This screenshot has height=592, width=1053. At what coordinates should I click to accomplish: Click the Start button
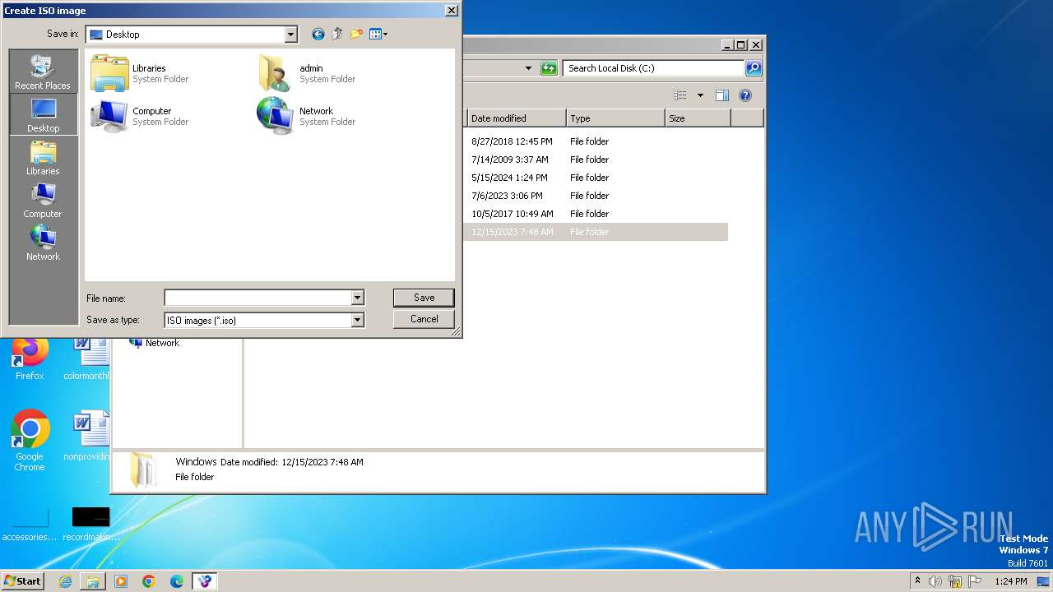pyautogui.click(x=23, y=581)
